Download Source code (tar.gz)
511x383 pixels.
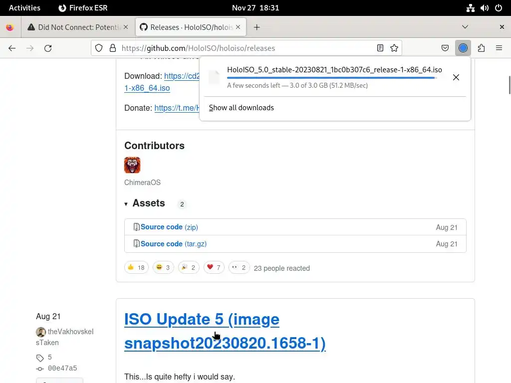click(173, 243)
